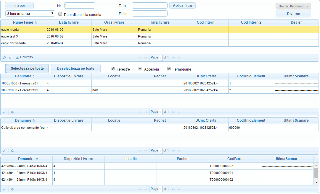Screen dimensions: 320x194
Task: Click the Selecteaza pe toate button
Action: click(x=27, y=68)
